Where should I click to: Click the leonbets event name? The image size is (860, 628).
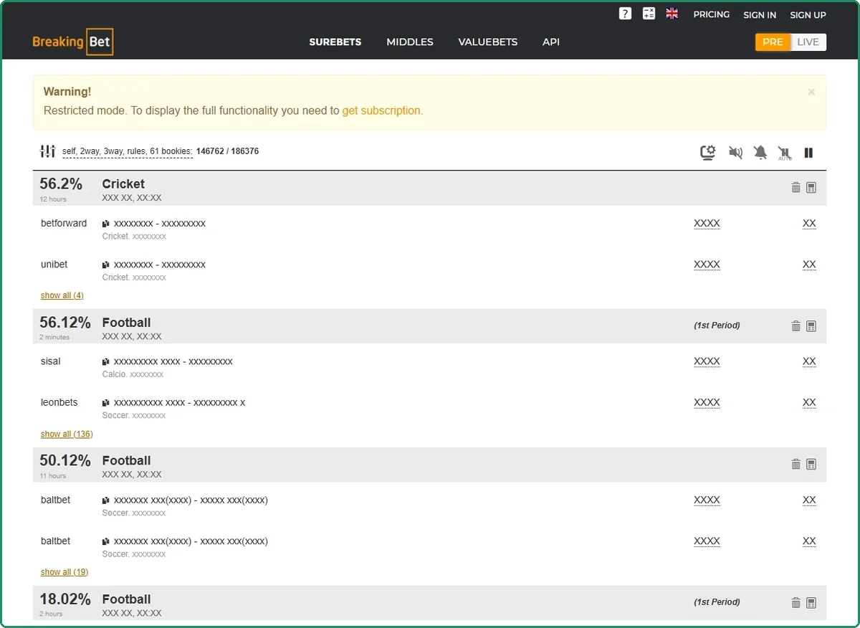click(x=179, y=402)
